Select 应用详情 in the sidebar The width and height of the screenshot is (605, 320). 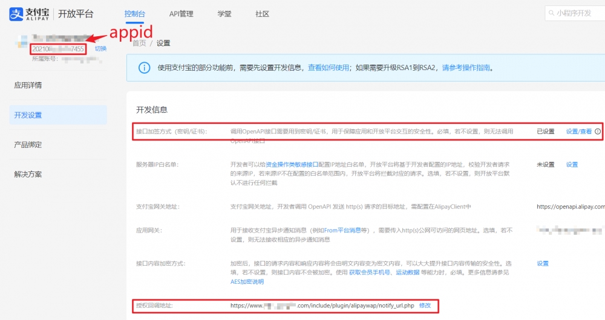point(28,85)
